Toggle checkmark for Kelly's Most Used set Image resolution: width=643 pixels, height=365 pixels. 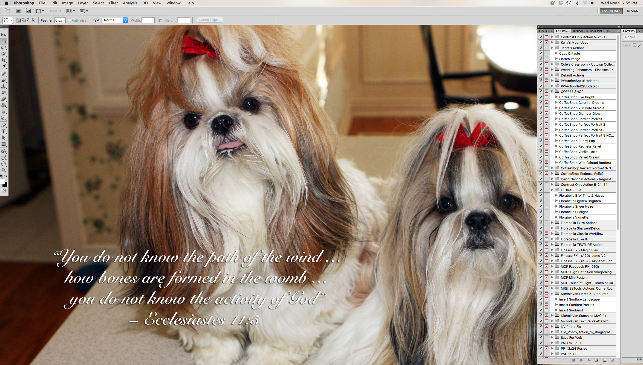(x=541, y=42)
